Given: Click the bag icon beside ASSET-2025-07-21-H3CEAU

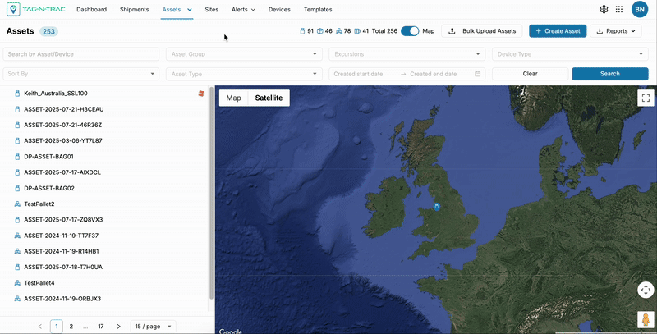Looking at the screenshot, I should 17,109.
